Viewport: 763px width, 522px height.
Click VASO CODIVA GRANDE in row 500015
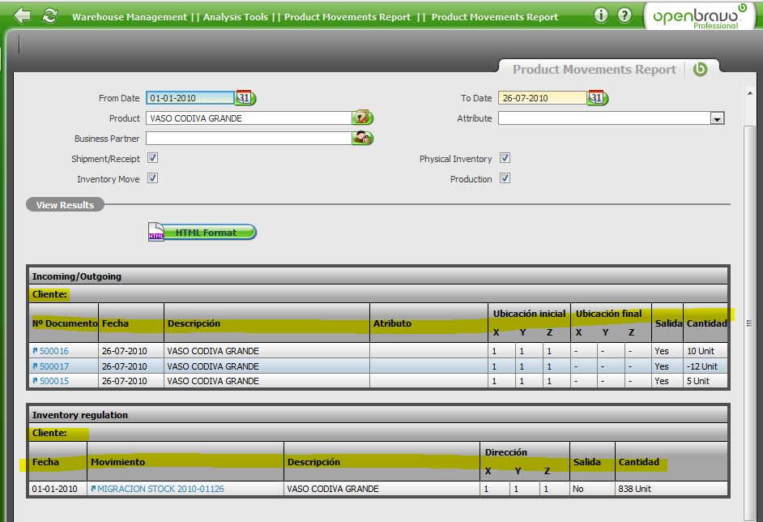tap(213, 381)
